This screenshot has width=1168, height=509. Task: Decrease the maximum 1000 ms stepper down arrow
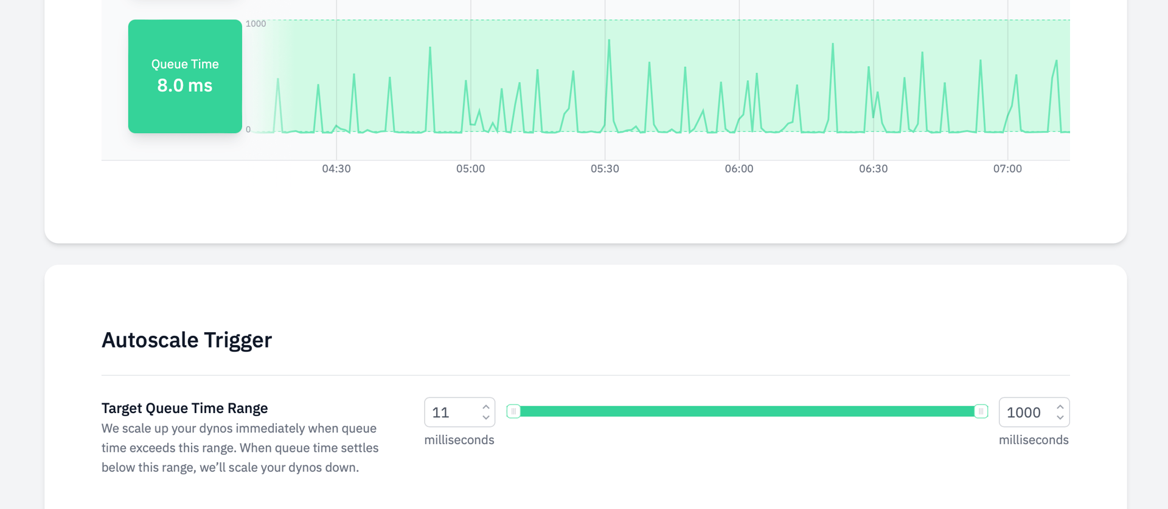(1060, 417)
